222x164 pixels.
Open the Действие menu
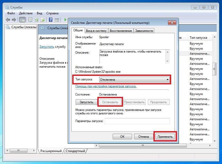[26, 13]
